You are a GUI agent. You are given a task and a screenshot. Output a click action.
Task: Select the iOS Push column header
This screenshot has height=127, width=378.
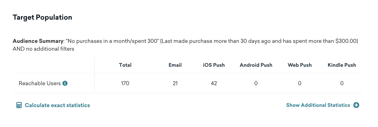coord(214,65)
